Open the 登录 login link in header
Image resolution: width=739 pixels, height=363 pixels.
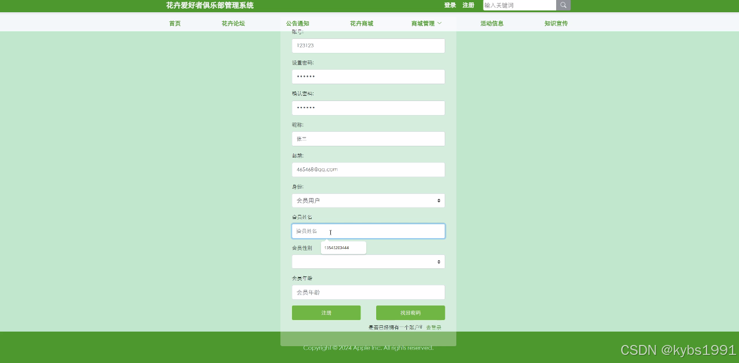(450, 5)
